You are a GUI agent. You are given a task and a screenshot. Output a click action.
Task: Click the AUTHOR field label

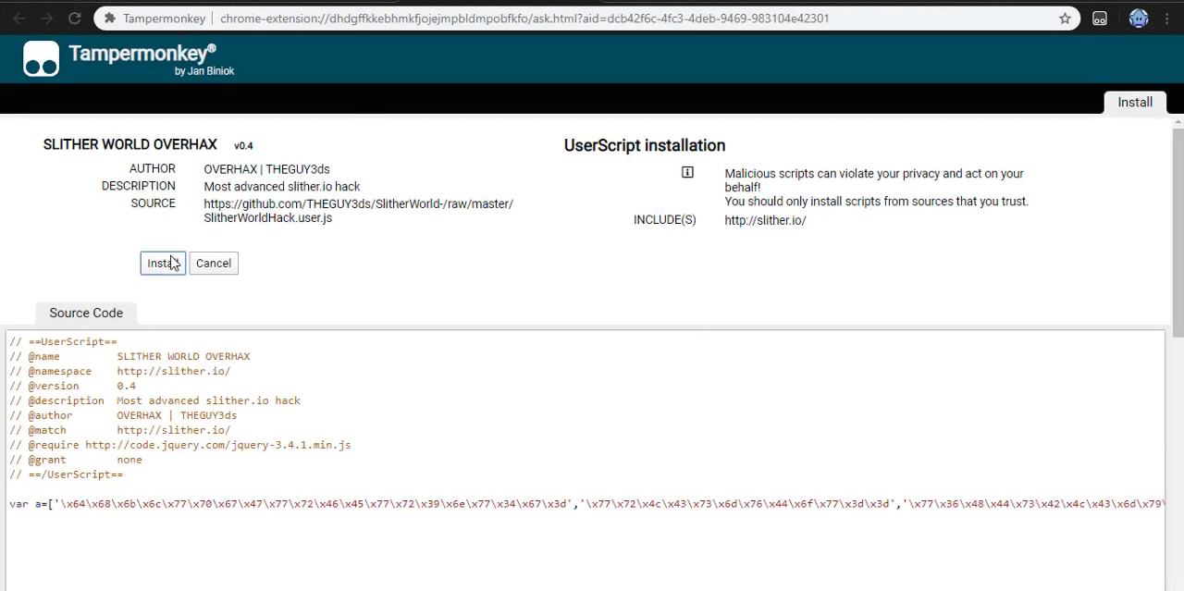click(x=153, y=168)
